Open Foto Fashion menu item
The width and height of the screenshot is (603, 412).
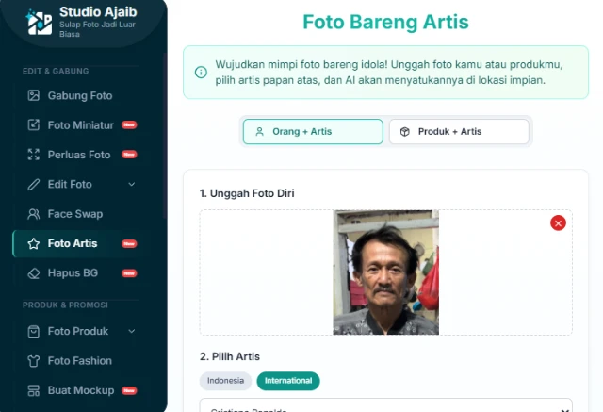pyautogui.click(x=77, y=361)
